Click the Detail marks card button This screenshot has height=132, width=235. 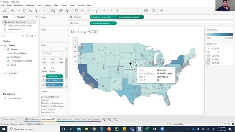[44, 69]
